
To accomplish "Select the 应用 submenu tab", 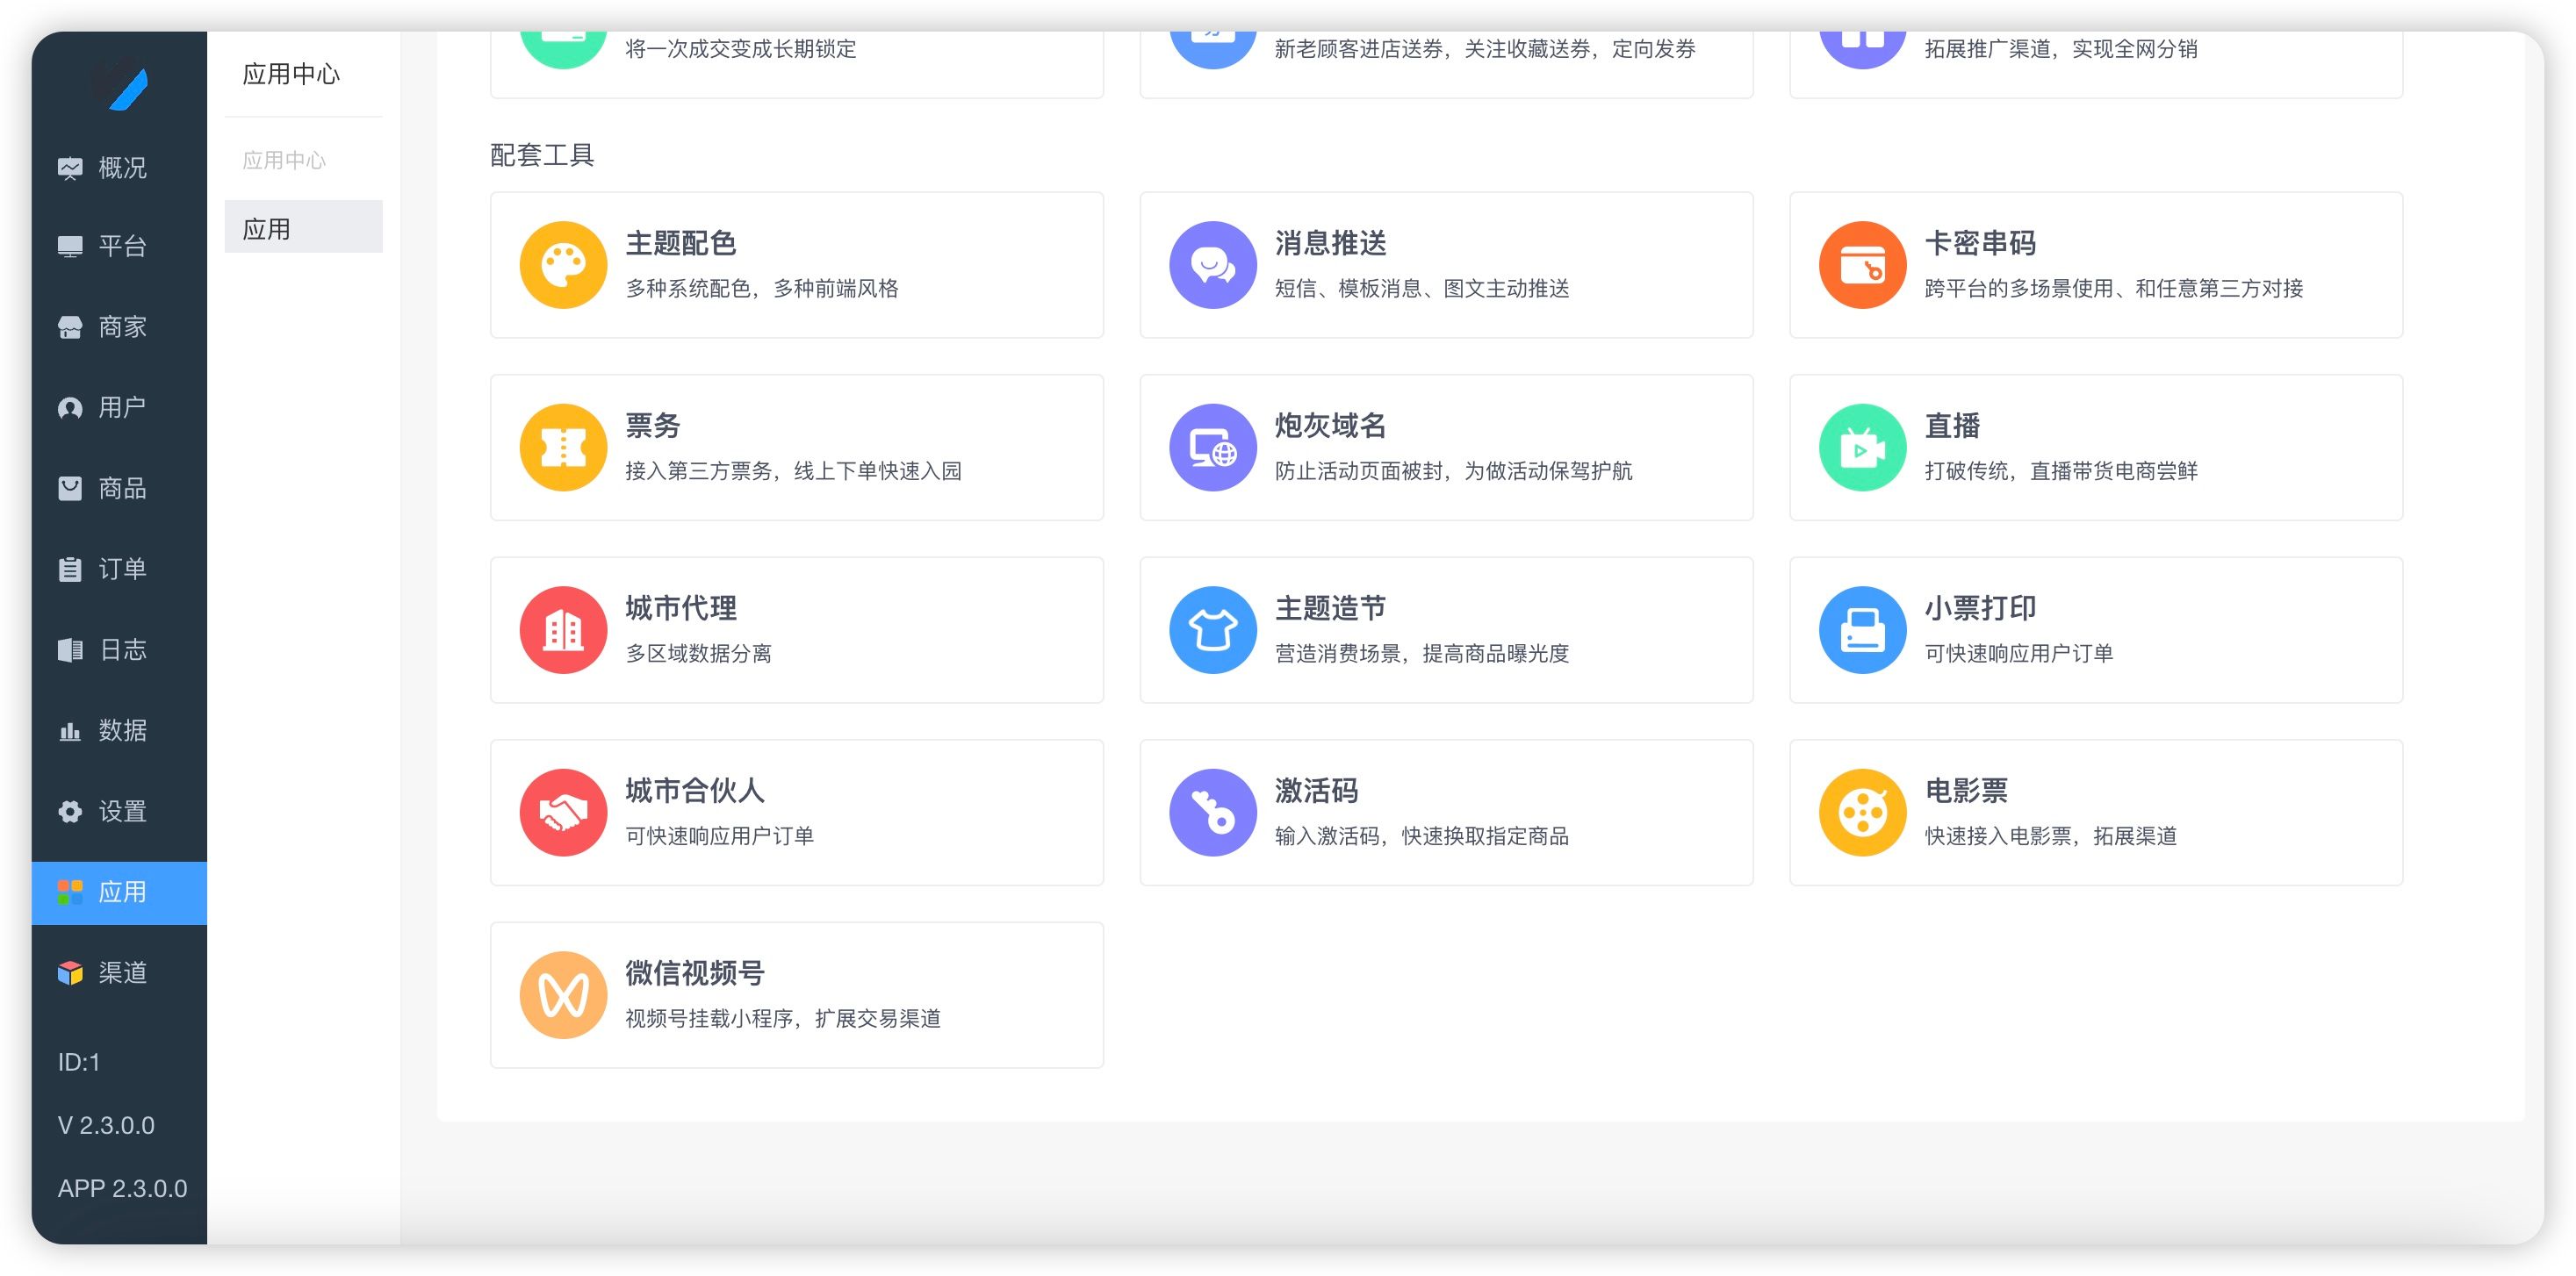I will coord(303,226).
